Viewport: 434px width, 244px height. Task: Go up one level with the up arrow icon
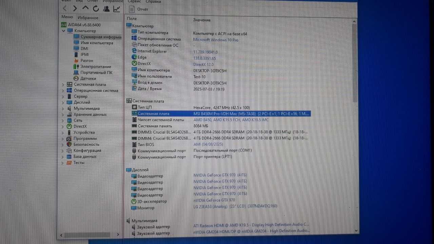pyautogui.click(x=85, y=8)
